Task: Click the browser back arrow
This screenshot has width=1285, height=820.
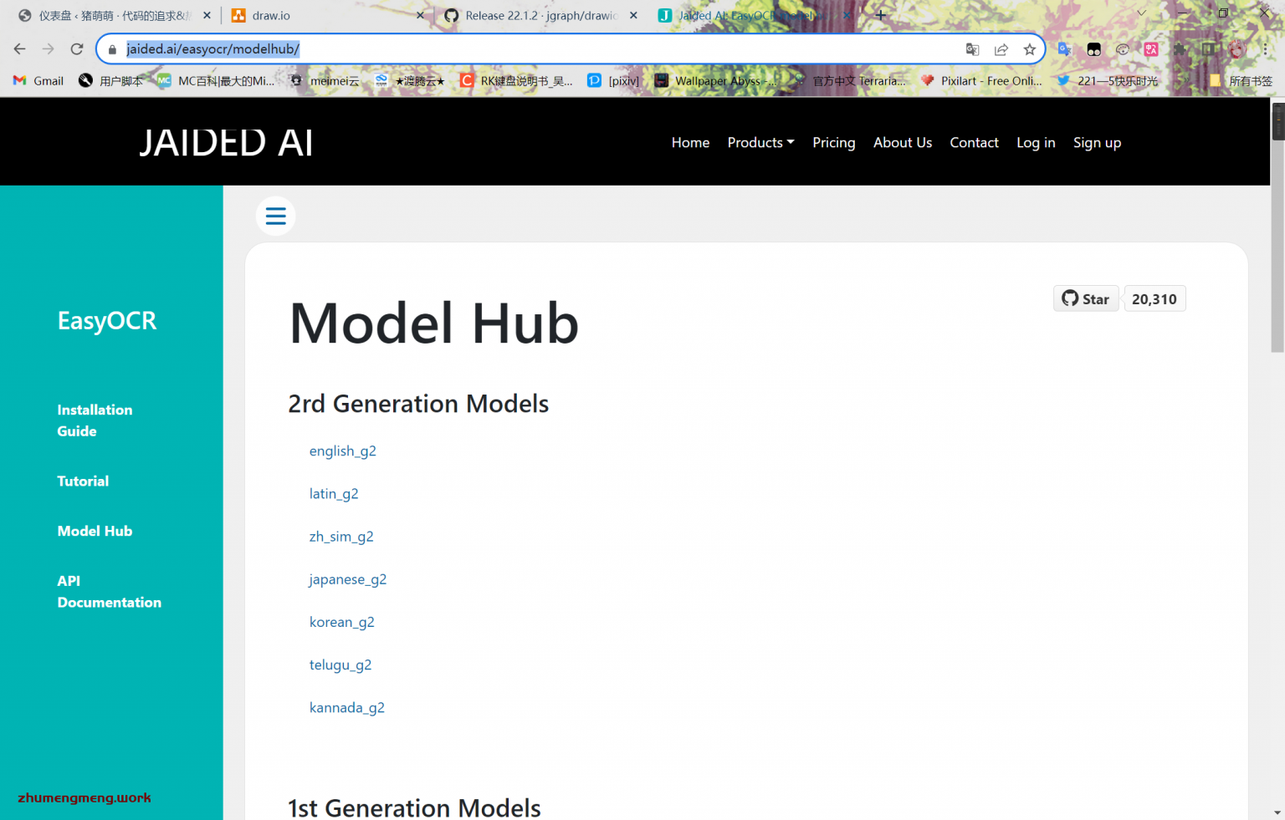Action: pos(20,49)
